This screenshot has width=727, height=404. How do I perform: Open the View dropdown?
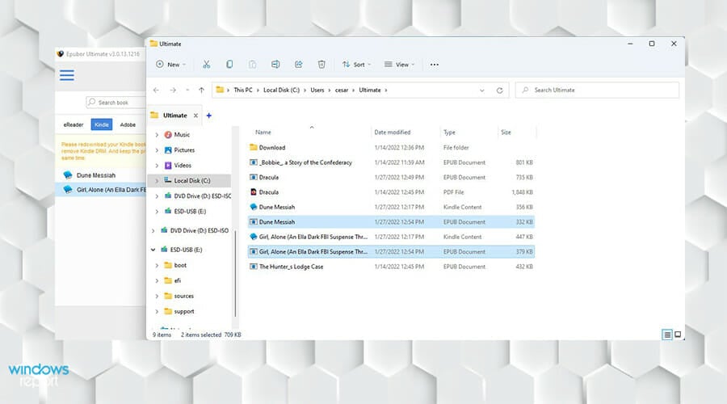399,65
